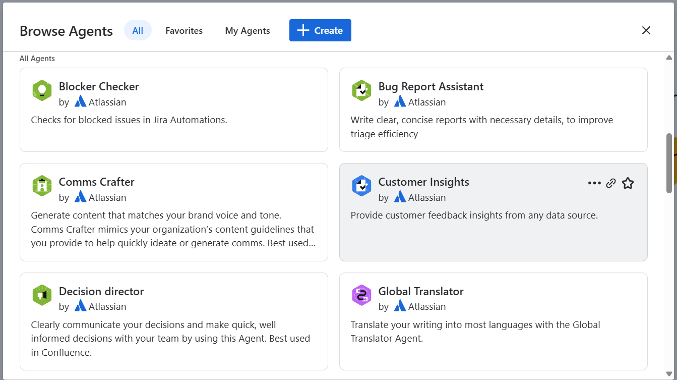This screenshot has height=380, width=677.
Task: Open the Global Translator agent title
Action: (x=421, y=291)
